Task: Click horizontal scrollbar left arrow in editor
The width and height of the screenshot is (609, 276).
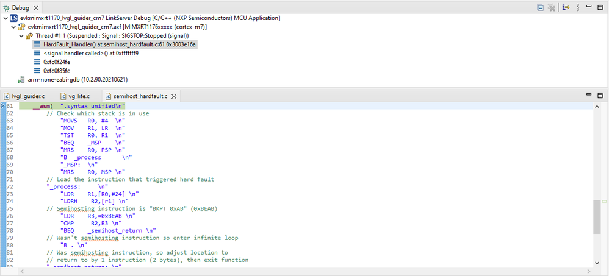Action: tap(22, 271)
